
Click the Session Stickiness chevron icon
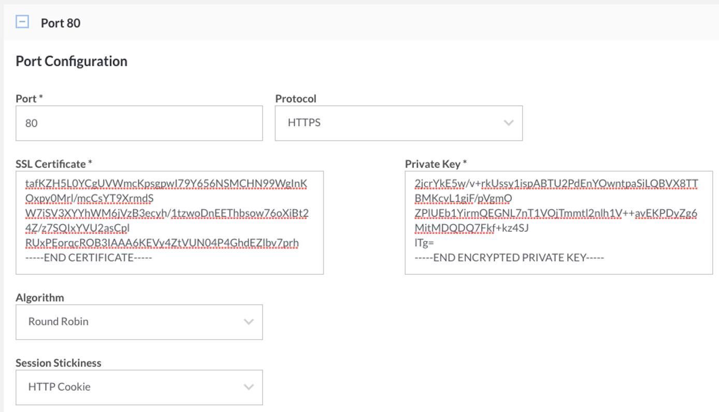pos(248,387)
